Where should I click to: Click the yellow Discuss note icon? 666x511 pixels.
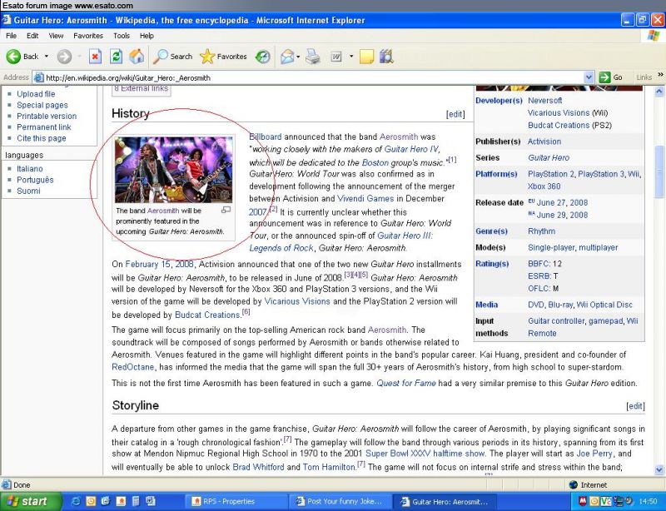(x=366, y=56)
